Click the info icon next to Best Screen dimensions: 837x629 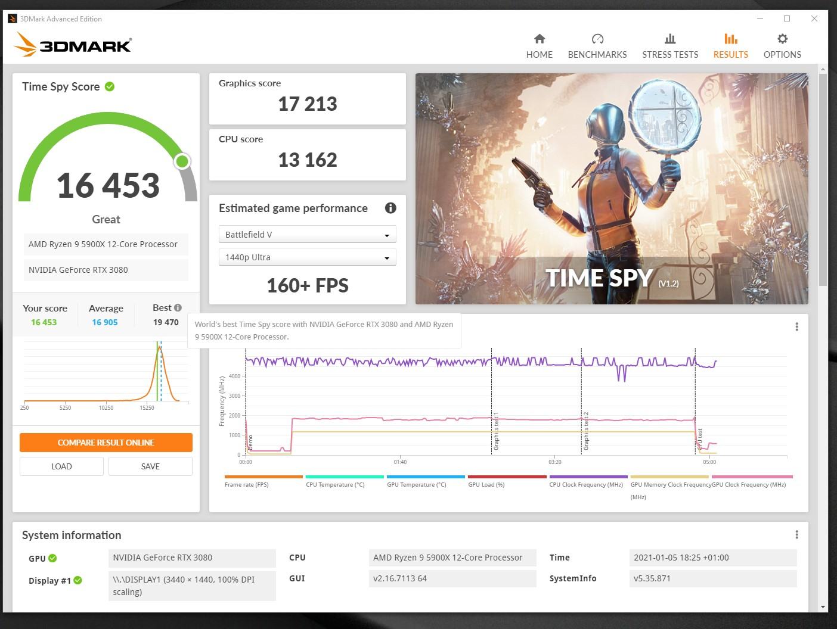pyautogui.click(x=178, y=307)
